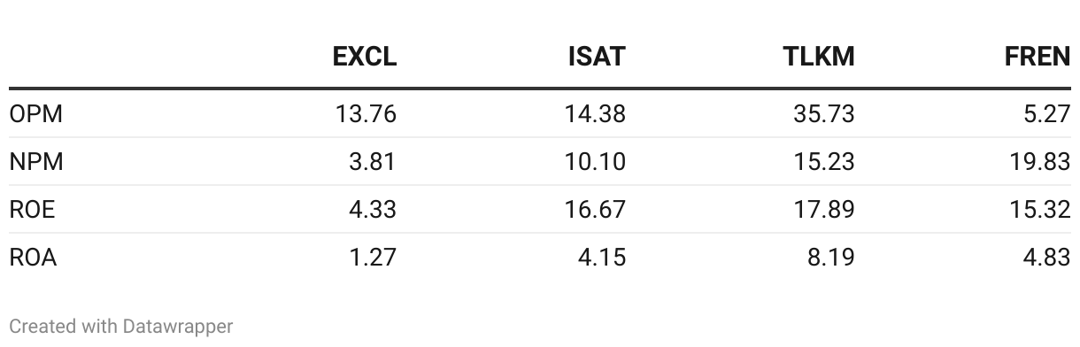Click the OPM row label

click(x=35, y=114)
